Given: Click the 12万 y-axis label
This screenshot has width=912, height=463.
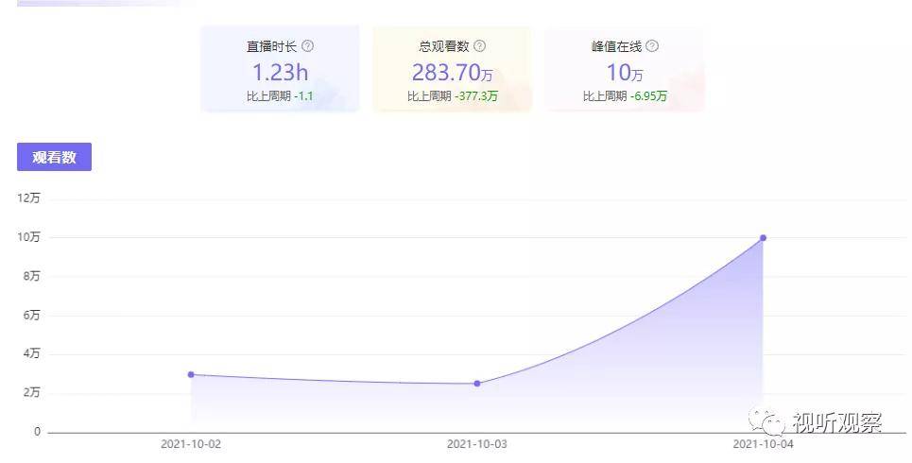Looking at the screenshot, I should 28,198.
